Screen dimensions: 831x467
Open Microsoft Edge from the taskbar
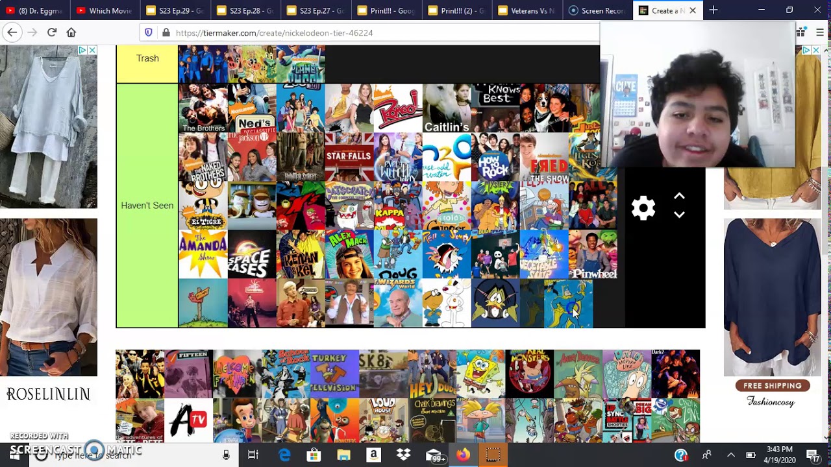tap(284, 455)
